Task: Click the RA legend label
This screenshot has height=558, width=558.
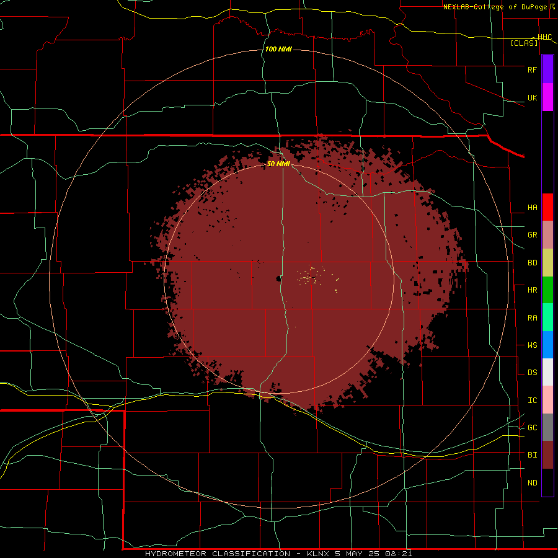Action: click(532, 317)
